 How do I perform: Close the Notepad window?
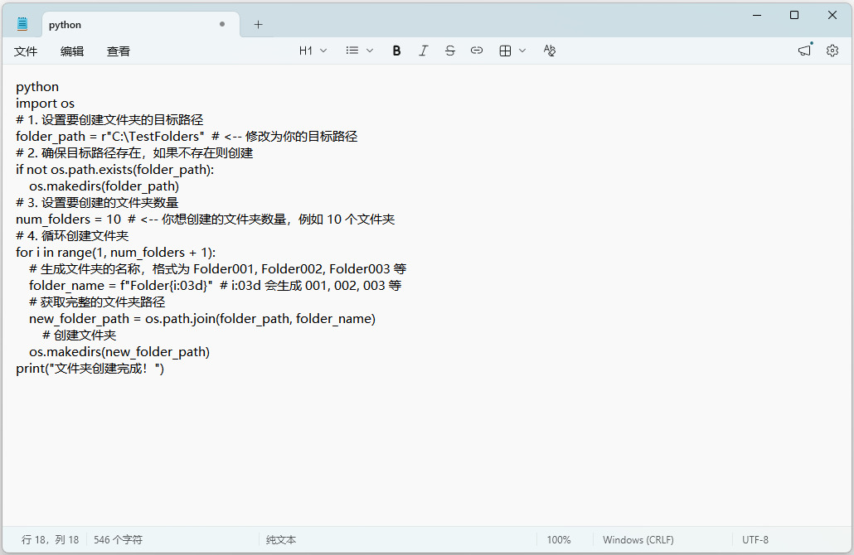tap(832, 15)
